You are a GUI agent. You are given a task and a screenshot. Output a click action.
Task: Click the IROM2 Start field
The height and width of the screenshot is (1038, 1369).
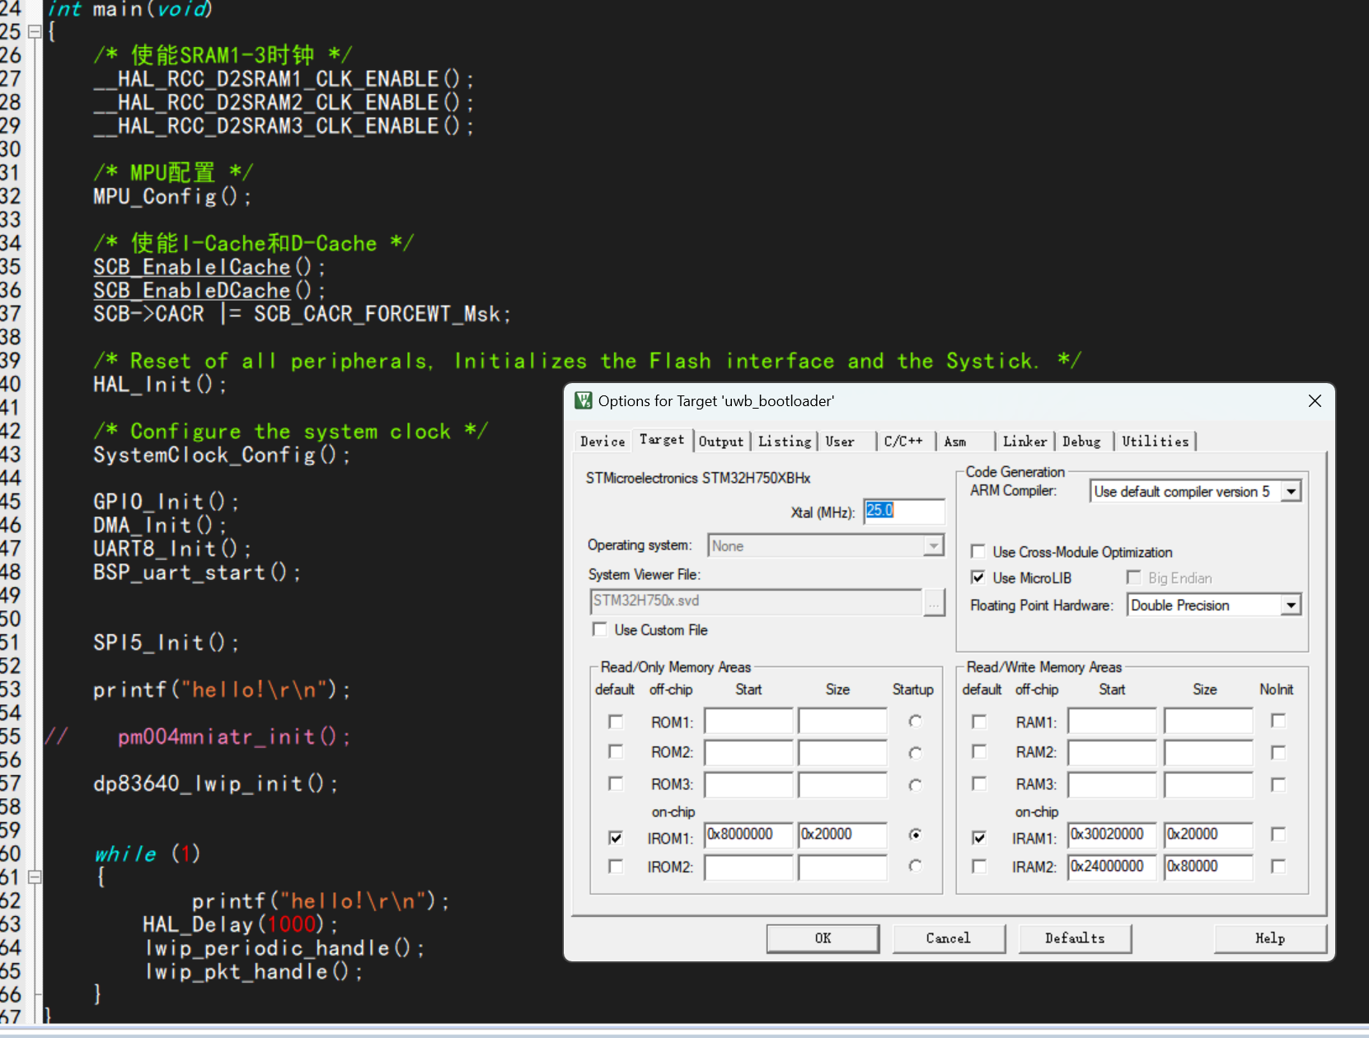click(748, 867)
